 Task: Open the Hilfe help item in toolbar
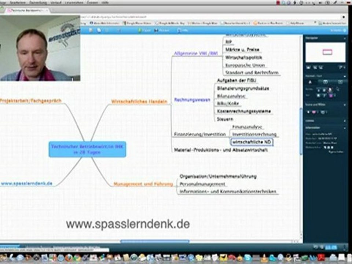click(182, 30)
